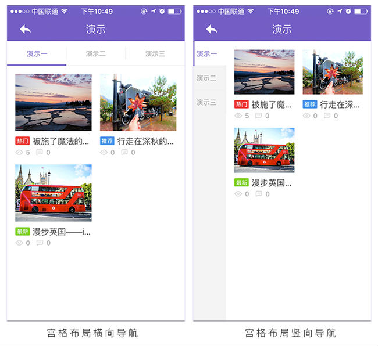Select horizontal tab 演示二 in left phone
Viewport: 378px width, 346px height.
click(x=96, y=54)
